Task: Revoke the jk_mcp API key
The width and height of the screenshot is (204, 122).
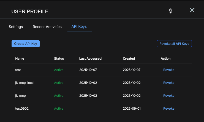Action: pyautogui.click(x=169, y=96)
